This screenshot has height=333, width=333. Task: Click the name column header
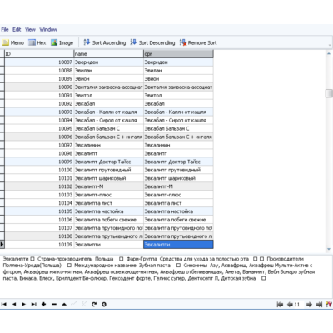[x=109, y=53]
